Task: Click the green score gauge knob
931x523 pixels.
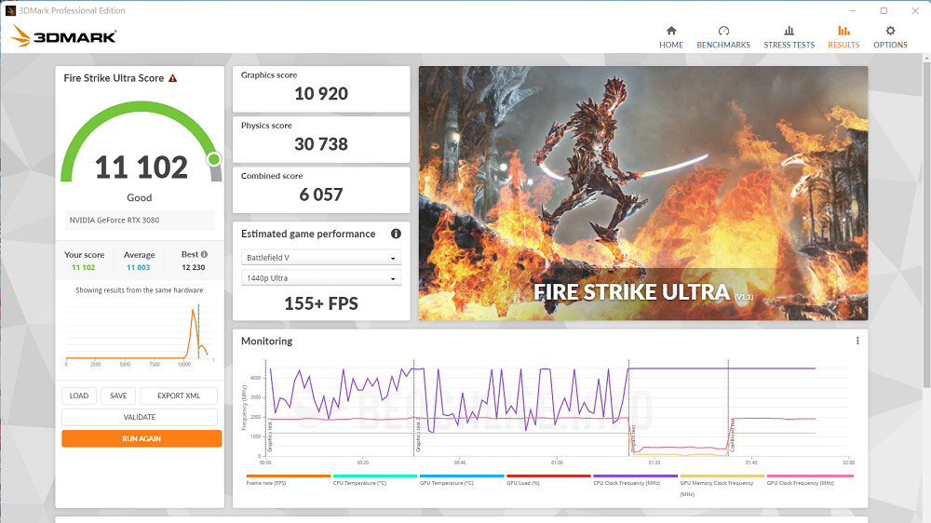Action: (x=214, y=159)
